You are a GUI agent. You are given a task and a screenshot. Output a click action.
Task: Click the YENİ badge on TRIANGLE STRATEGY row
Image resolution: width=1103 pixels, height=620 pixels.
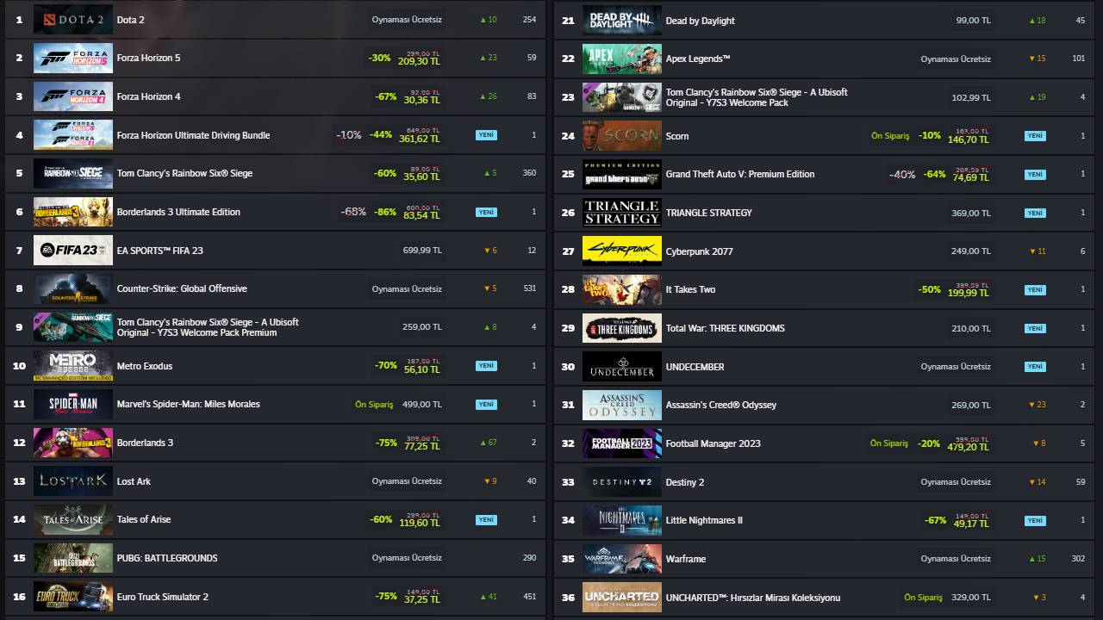pyautogui.click(x=1035, y=213)
